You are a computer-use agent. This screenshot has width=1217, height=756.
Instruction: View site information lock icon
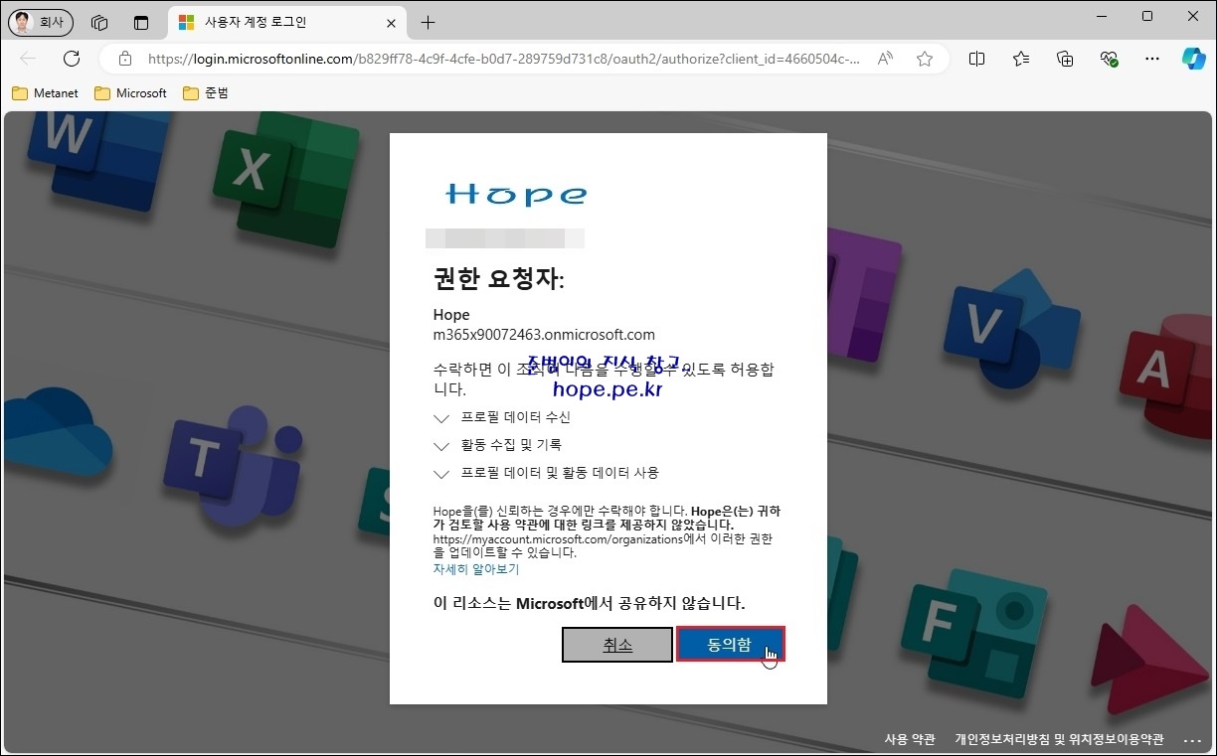(x=125, y=59)
